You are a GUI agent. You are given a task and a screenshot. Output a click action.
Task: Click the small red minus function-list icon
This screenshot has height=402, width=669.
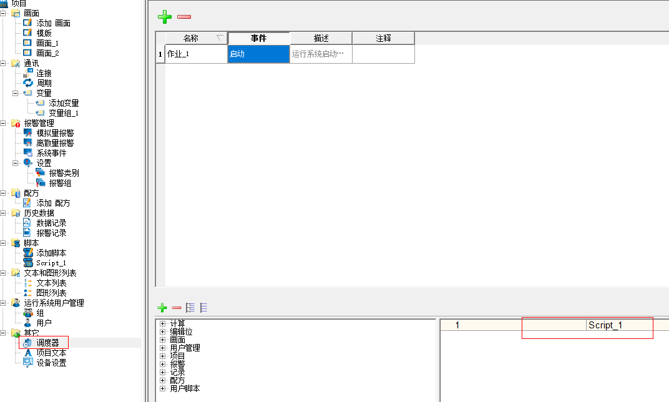click(x=176, y=308)
